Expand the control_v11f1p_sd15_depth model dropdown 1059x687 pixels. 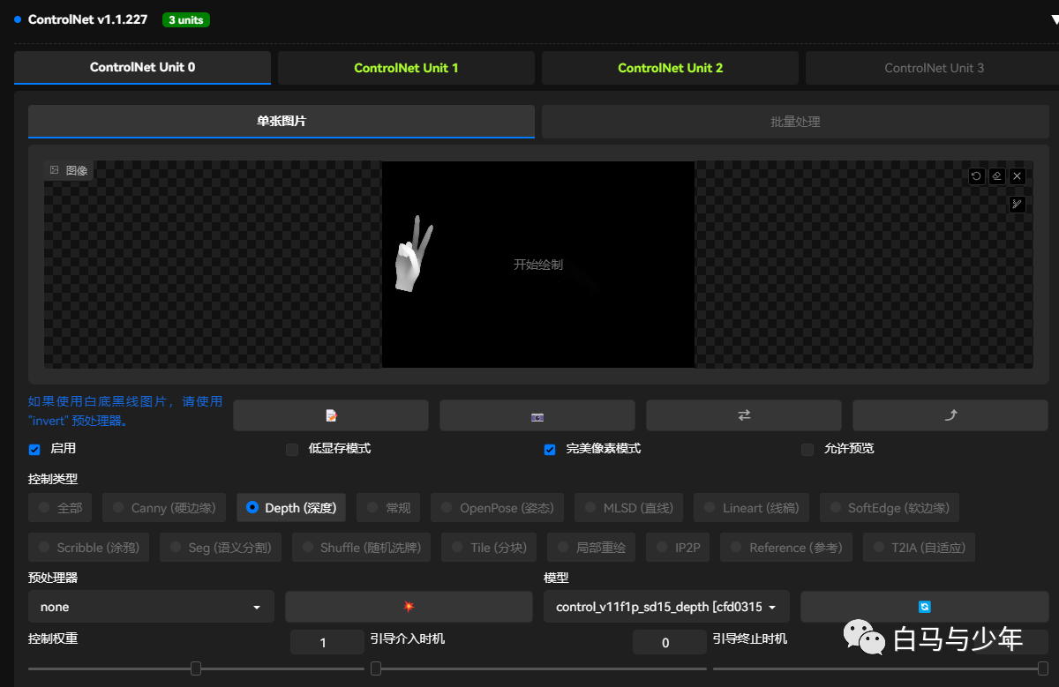666,607
